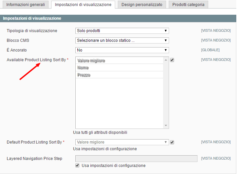
Task: Go to Prodotti categoria tab
Action: coord(188,5)
